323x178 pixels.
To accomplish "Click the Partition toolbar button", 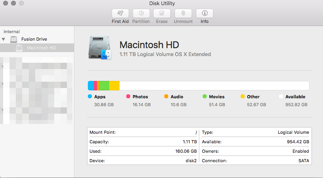I will pos(141,13).
